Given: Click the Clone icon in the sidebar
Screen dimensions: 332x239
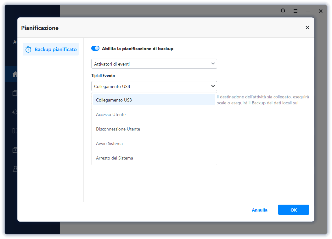Looking at the screenshot, I should click(x=15, y=131).
